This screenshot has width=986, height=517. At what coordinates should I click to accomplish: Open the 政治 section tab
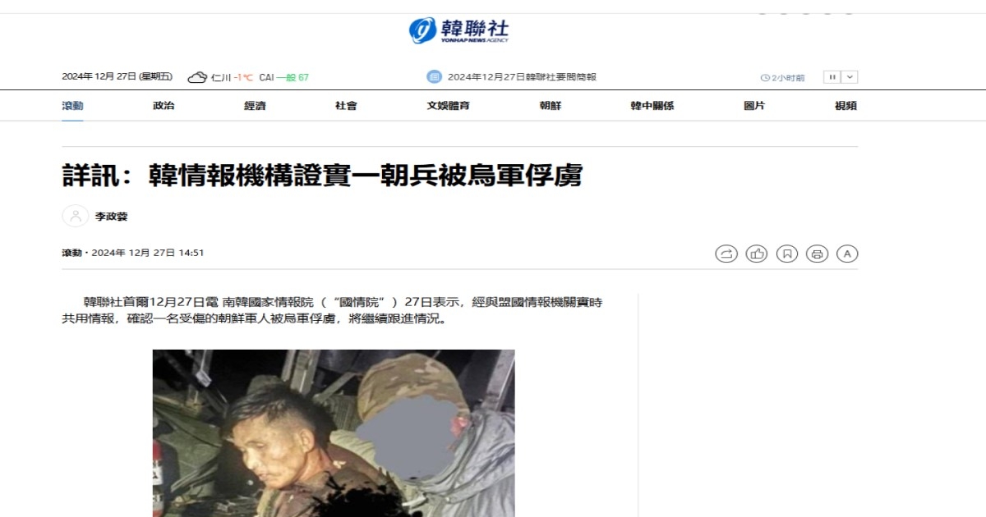coord(164,106)
